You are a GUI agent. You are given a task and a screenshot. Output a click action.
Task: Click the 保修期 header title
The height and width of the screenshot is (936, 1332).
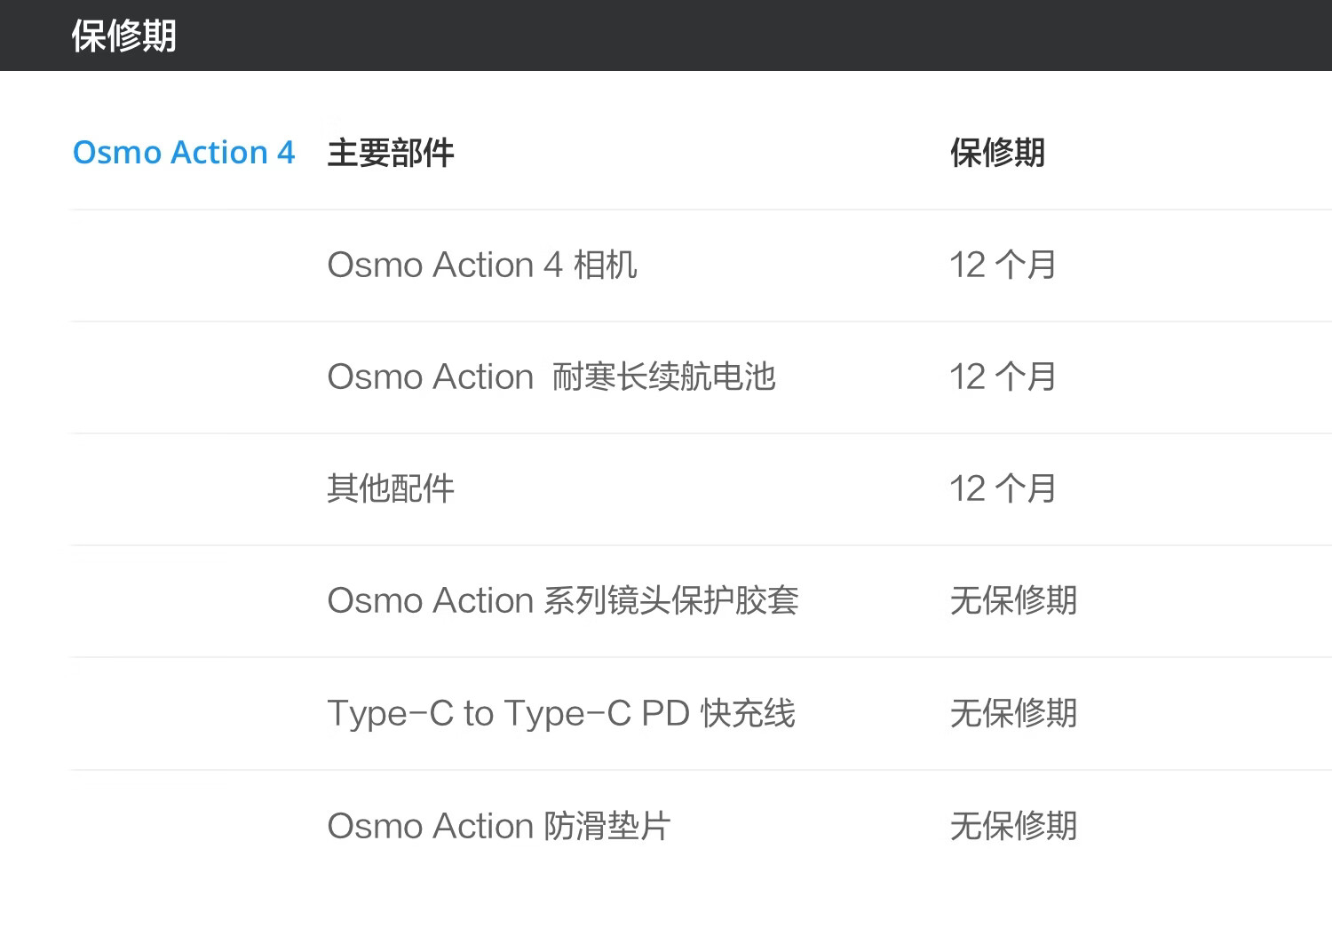pos(124,36)
